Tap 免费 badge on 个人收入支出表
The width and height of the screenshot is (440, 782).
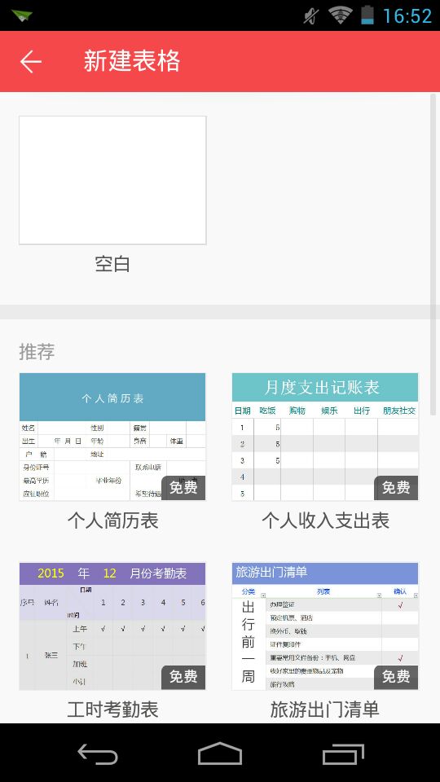pos(396,488)
